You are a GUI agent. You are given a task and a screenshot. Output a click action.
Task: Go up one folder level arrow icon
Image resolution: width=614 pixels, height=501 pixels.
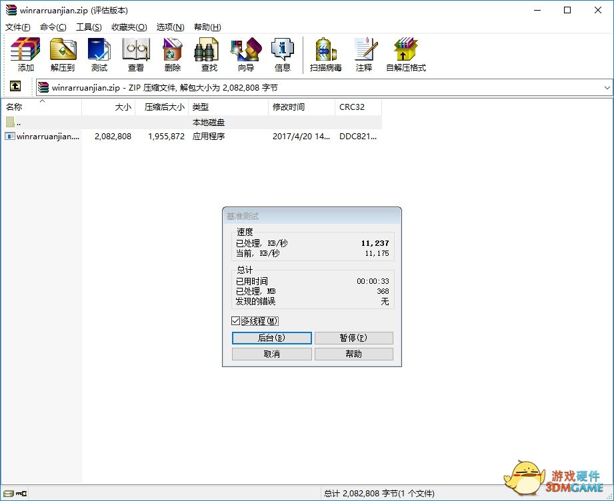point(15,86)
